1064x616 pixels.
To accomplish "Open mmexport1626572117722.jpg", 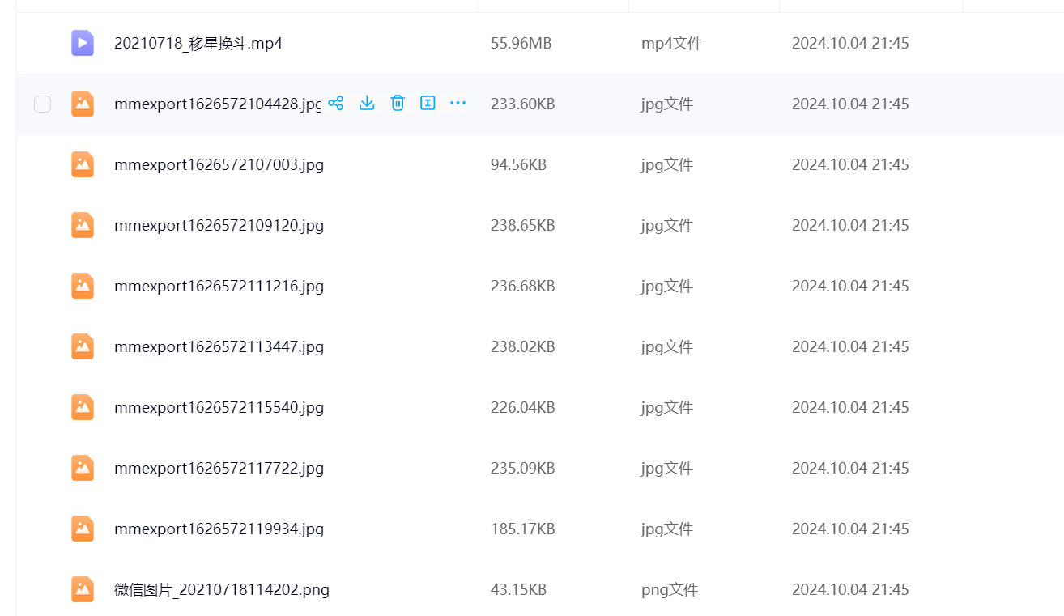I will tap(219, 468).
